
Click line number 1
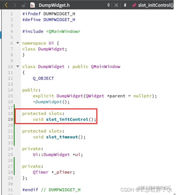point(12,14)
